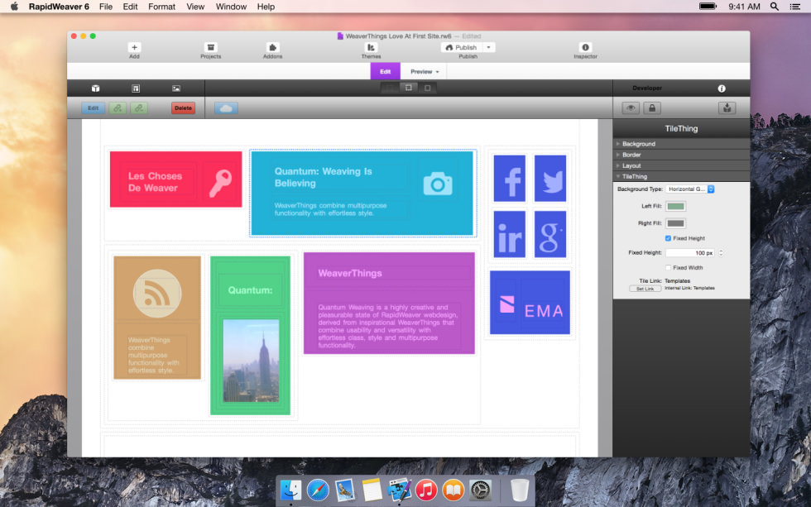Open the Preview mode dropdown
Image resolution: width=811 pixels, height=507 pixels.
click(x=424, y=71)
